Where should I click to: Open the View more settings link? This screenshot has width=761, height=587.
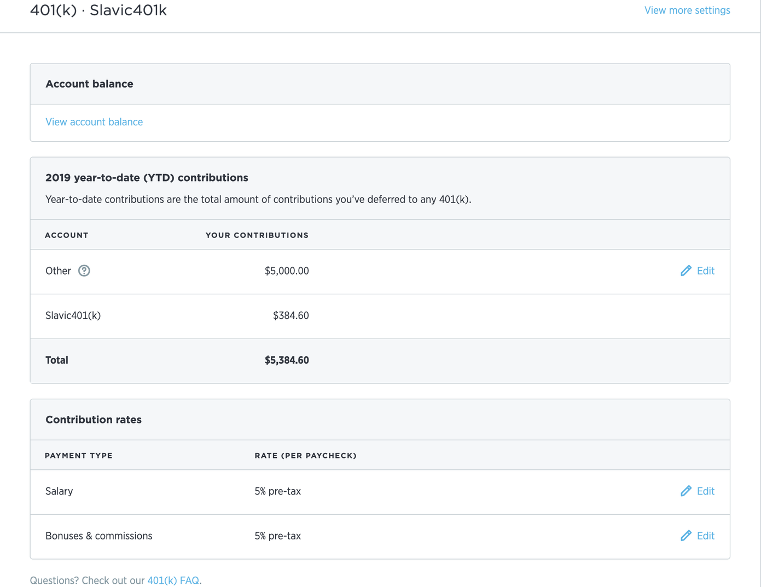(x=687, y=10)
